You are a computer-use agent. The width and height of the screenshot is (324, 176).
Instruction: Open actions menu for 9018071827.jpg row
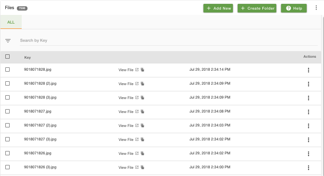309,112
